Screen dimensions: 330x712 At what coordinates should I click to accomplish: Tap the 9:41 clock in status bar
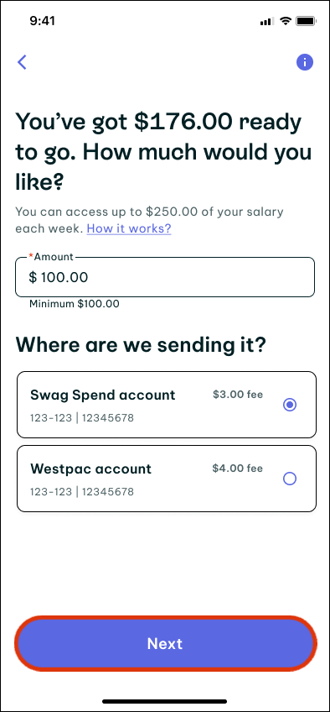[x=42, y=21]
